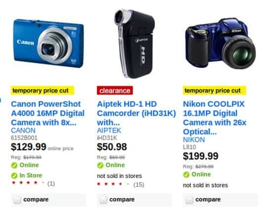The width and height of the screenshot is (275, 215).
Task: Click the Nikon green Online availability checkmark
Action: [186, 174]
